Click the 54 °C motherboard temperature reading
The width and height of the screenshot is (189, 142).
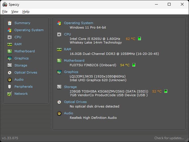click(x=125, y=65)
